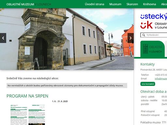The width and height of the screenshot is (167, 125).
Task: Click the Pivovarská 28 address line
Action: [154, 70]
